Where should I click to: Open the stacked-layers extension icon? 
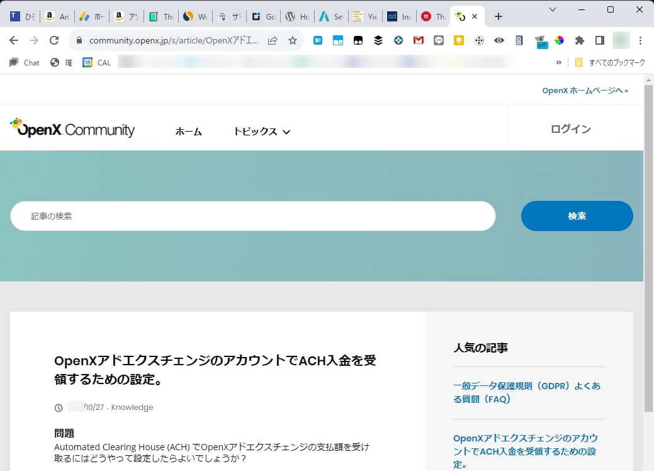click(378, 40)
